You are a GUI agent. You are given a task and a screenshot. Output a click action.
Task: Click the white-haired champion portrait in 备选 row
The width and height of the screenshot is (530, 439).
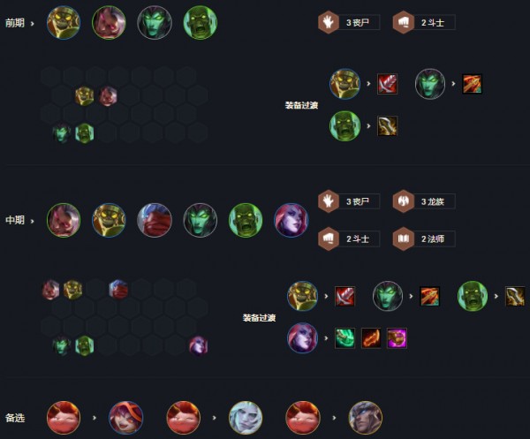click(x=246, y=418)
